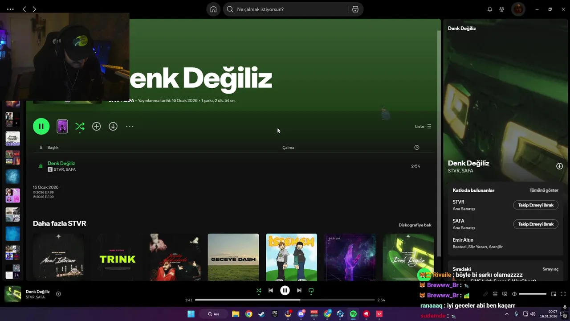The image size is (570, 321).
Task: Open SAFA artist link in track row
Action: tap(70, 169)
